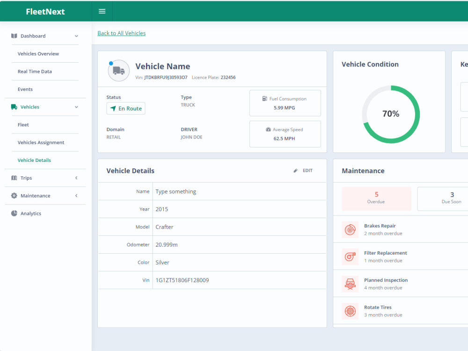Screen dimensions: 468x351
Task: Click the Average Speed gauge icon
Action: 268,129
